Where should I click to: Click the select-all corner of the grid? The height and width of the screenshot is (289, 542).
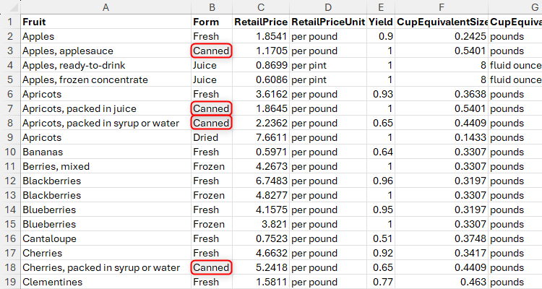pos(9,7)
